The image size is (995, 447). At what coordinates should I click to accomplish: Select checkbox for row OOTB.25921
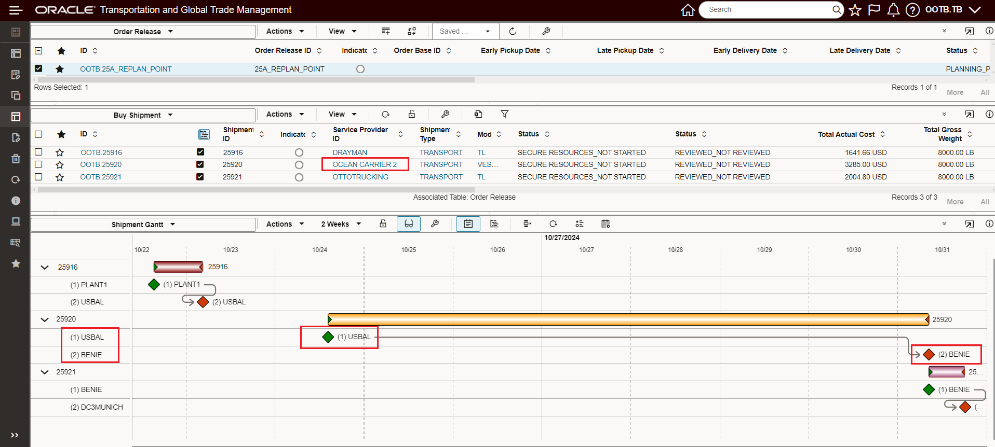point(38,177)
